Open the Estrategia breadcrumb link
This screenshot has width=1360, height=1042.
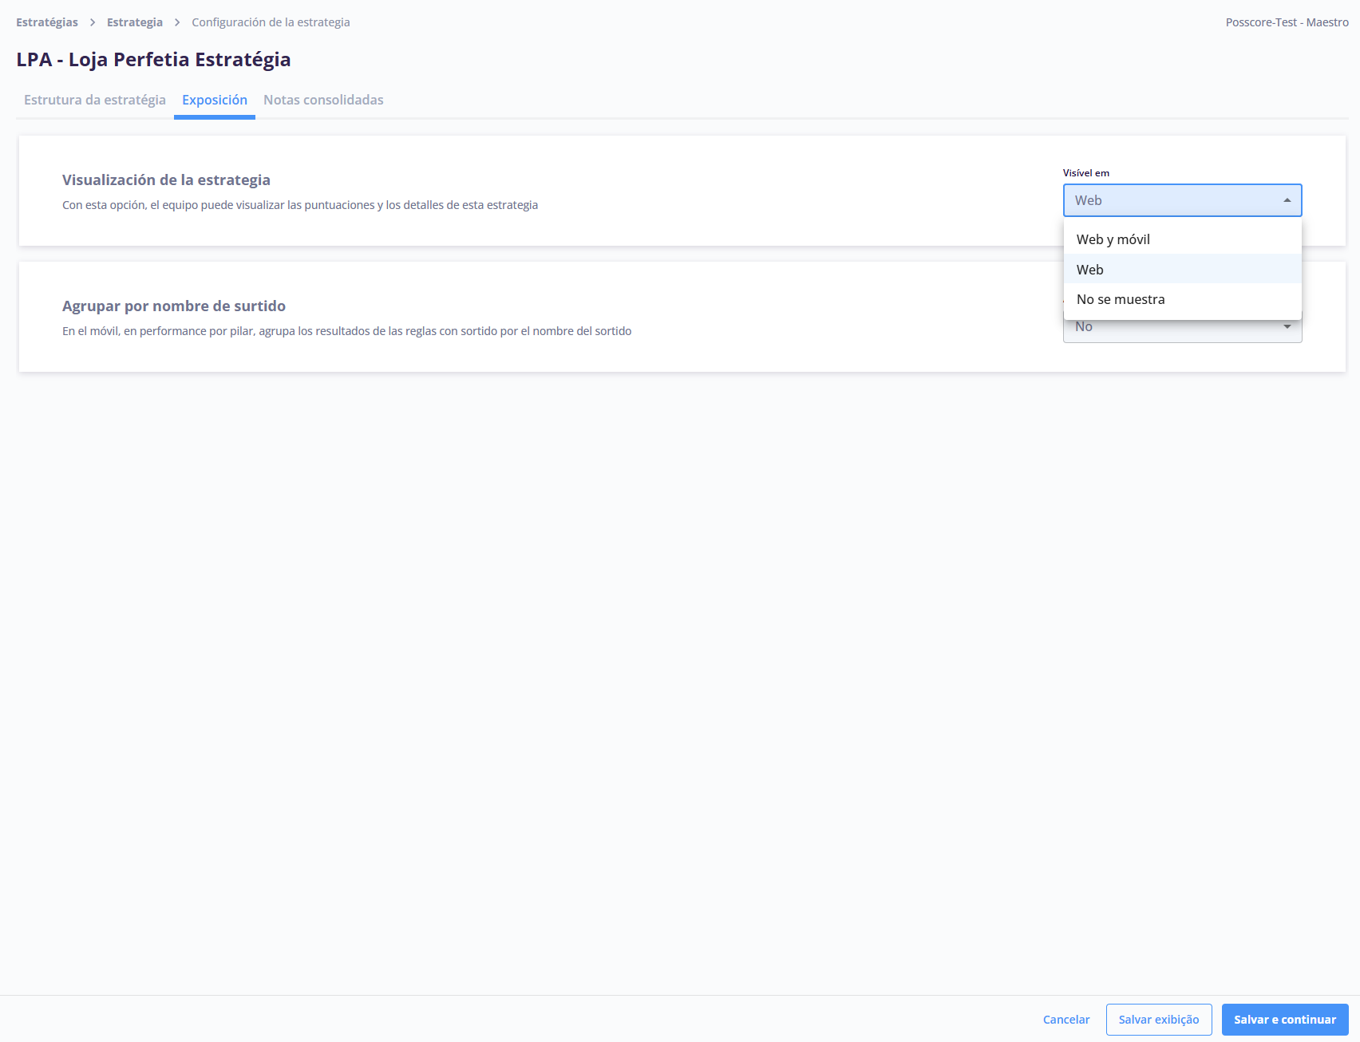[135, 22]
